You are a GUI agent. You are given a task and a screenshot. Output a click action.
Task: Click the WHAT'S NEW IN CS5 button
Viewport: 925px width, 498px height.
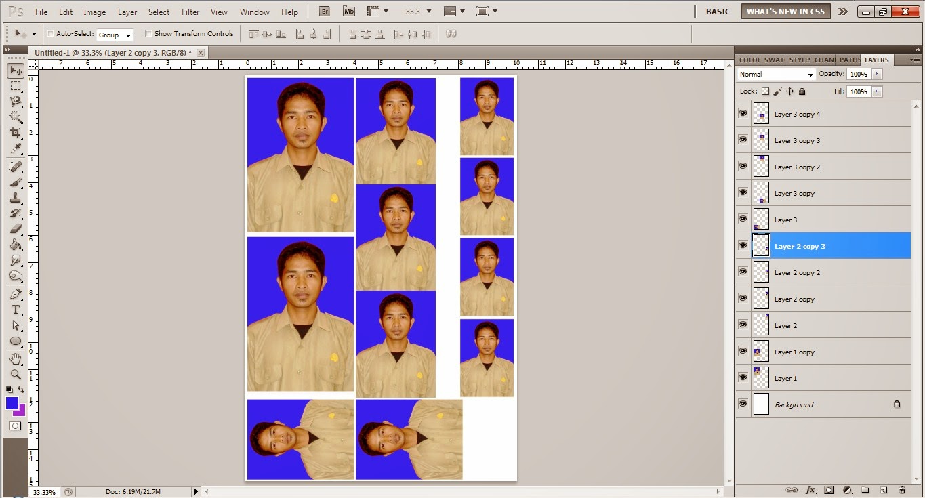point(785,11)
